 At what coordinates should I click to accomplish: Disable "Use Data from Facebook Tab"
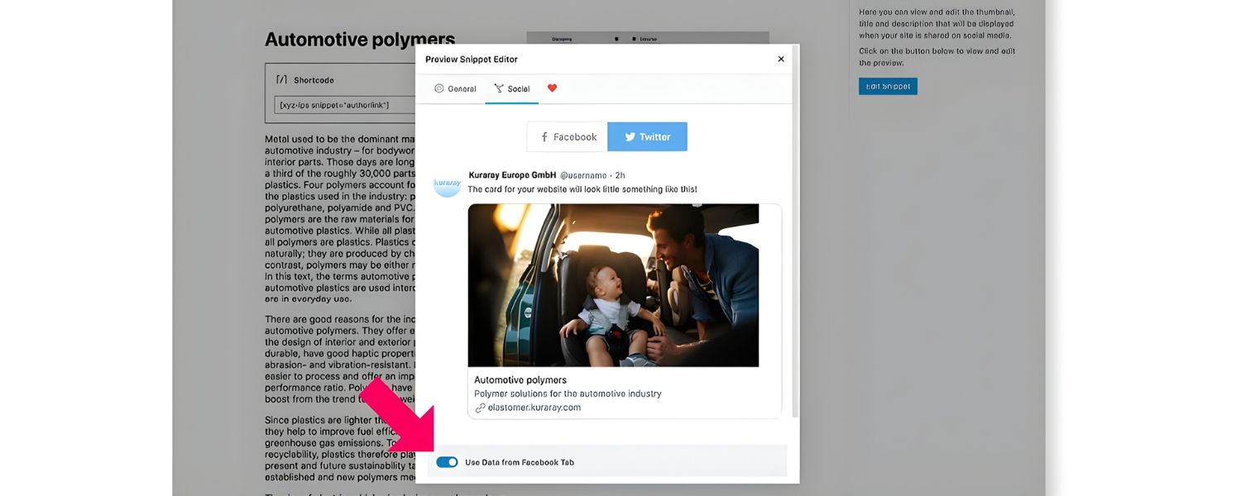[448, 461]
